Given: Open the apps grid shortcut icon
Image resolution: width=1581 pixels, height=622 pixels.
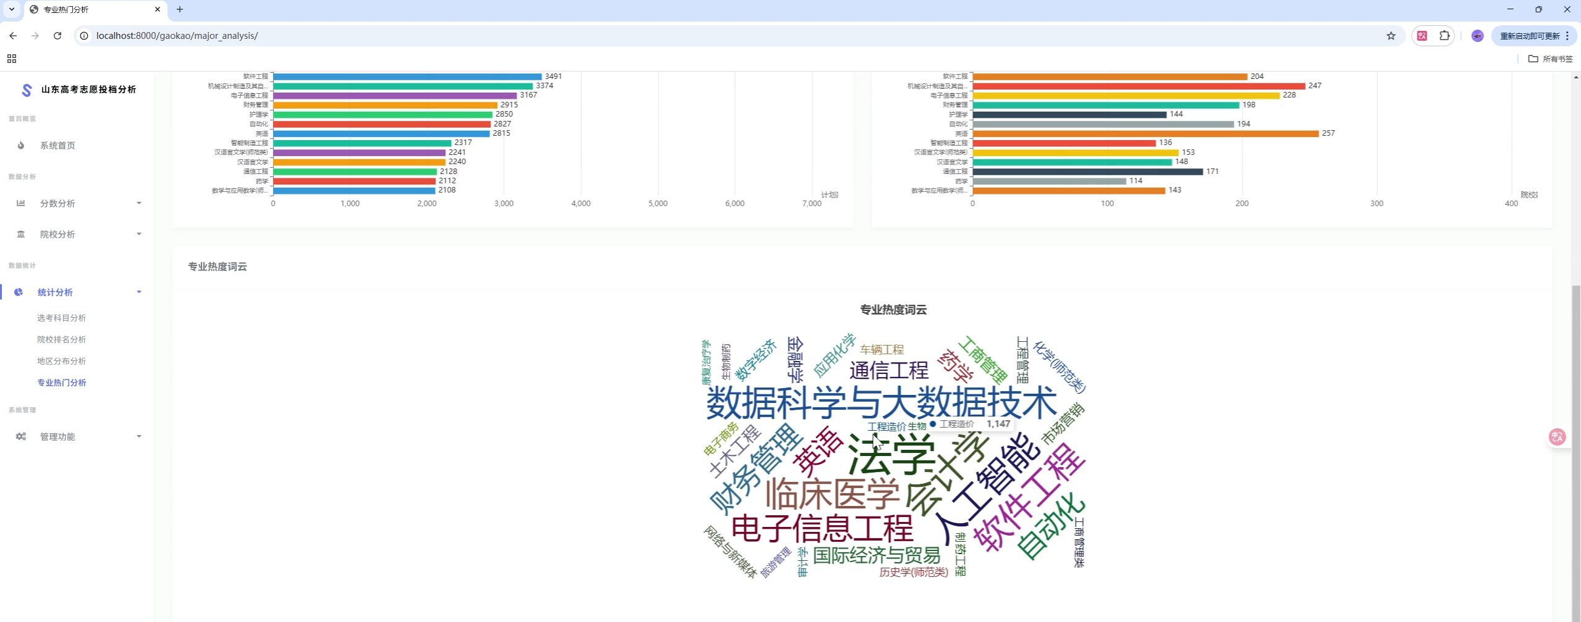Looking at the screenshot, I should 12,59.
